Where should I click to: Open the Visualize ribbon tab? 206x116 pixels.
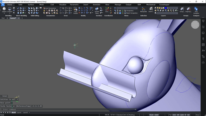(x=63, y=5)
